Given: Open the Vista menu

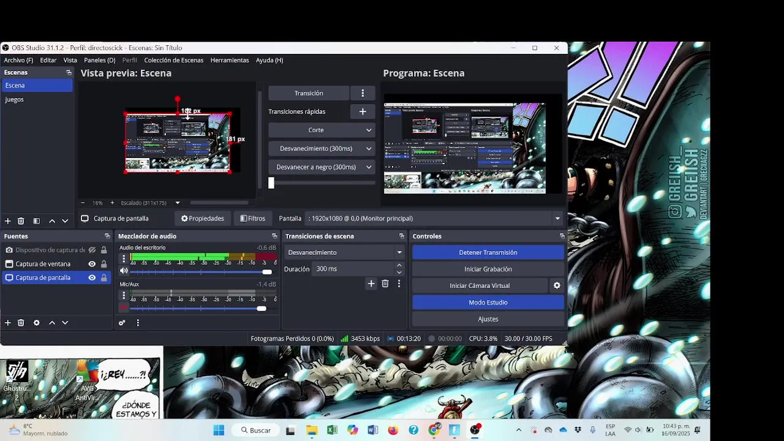Looking at the screenshot, I should click(x=70, y=60).
